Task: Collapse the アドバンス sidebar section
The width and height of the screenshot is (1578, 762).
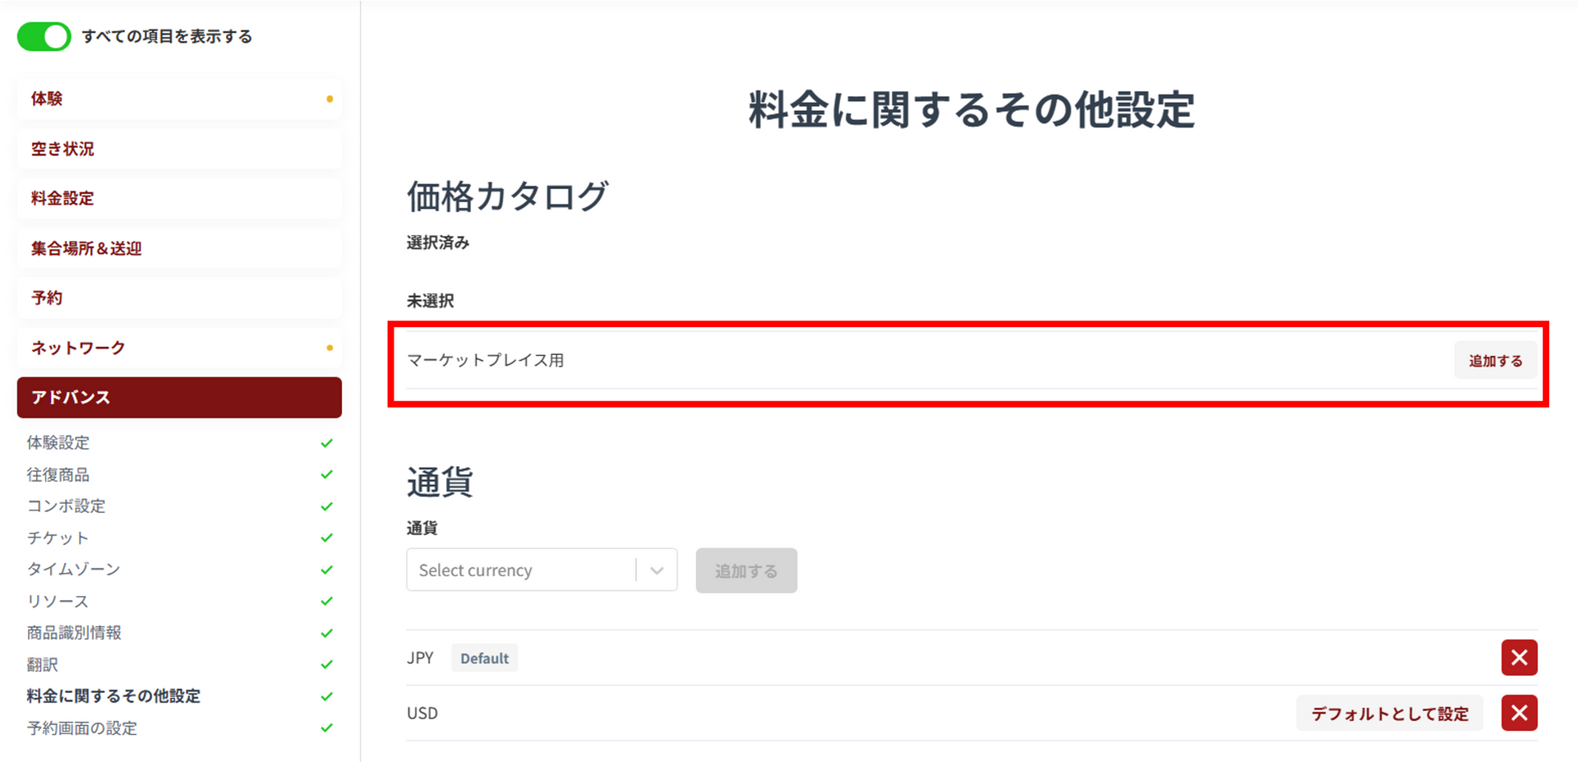Action: [x=179, y=397]
